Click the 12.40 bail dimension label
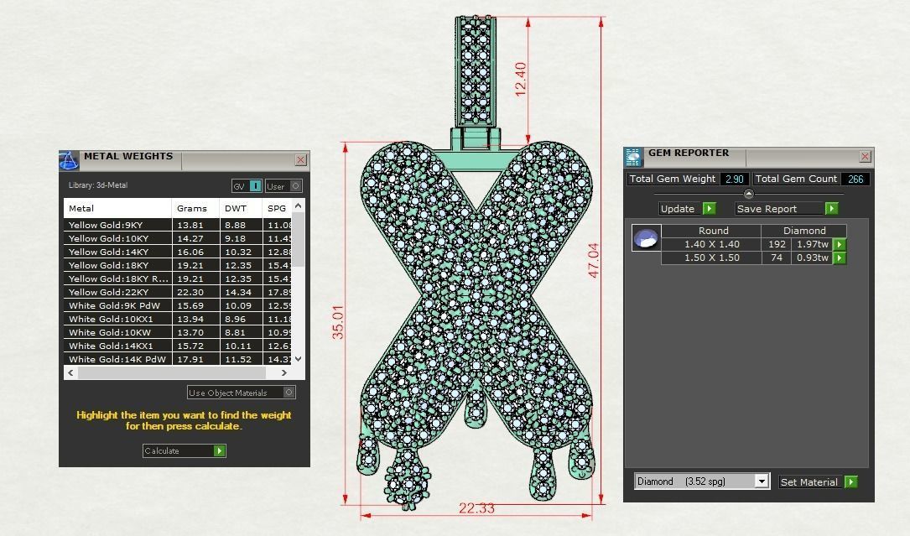This screenshot has width=910, height=536. (521, 79)
